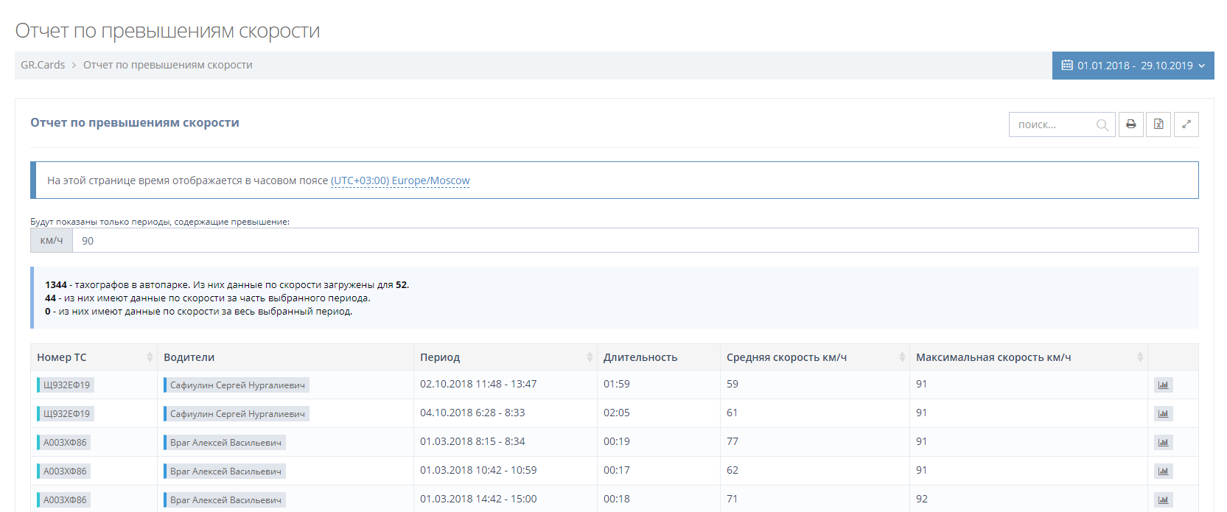The height and width of the screenshot is (512, 1227).
Task: Click the print report icon
Action: tap(1130, 125)
